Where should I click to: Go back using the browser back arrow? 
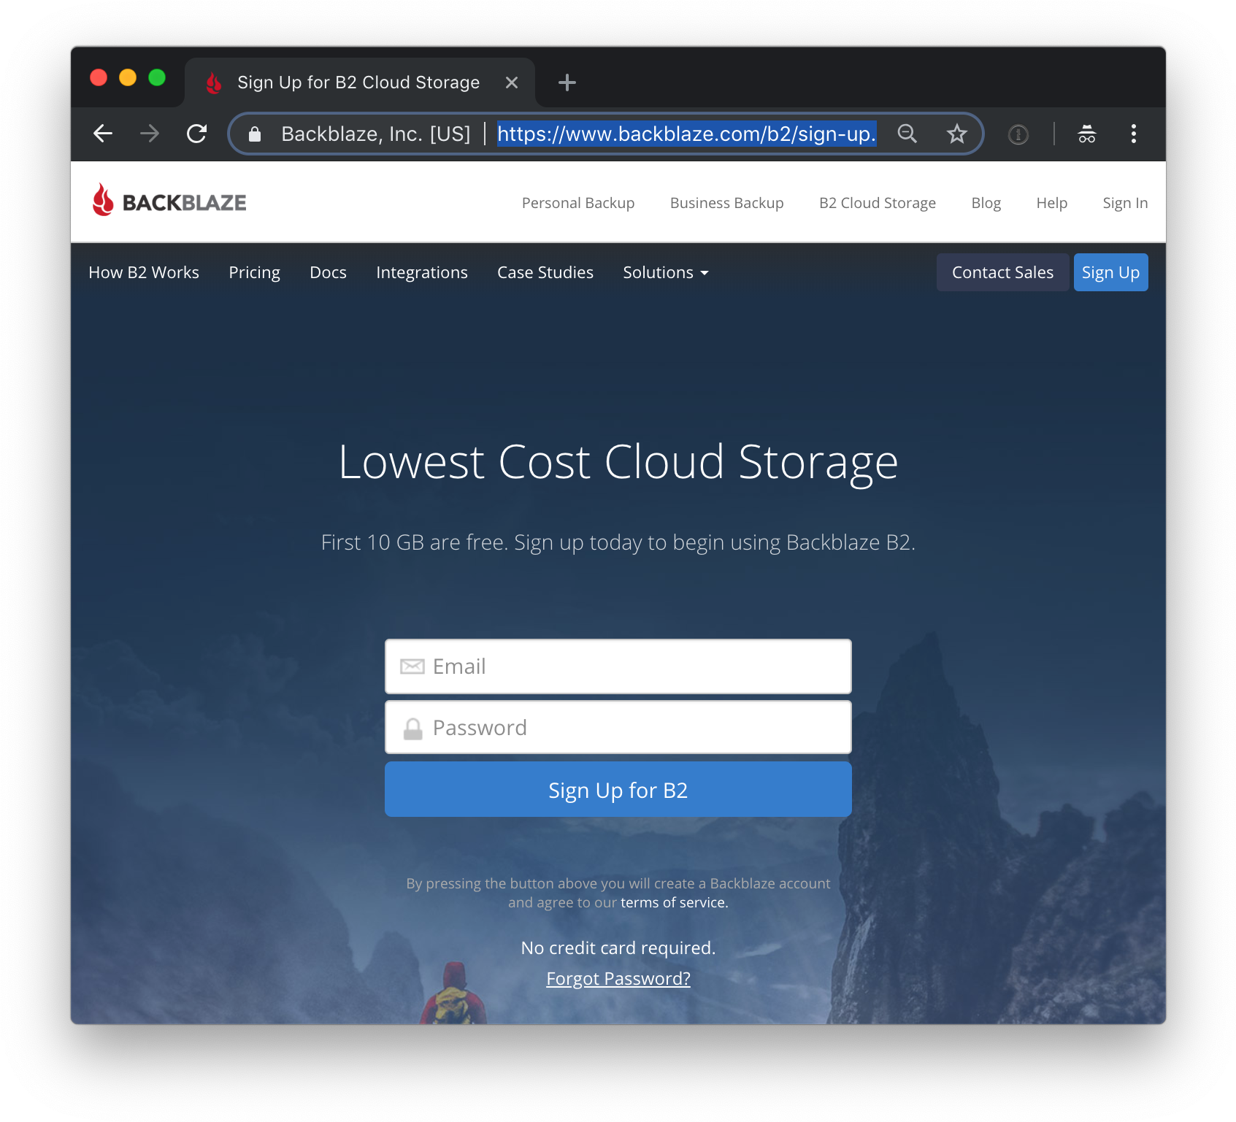click(x=103, y=134)
